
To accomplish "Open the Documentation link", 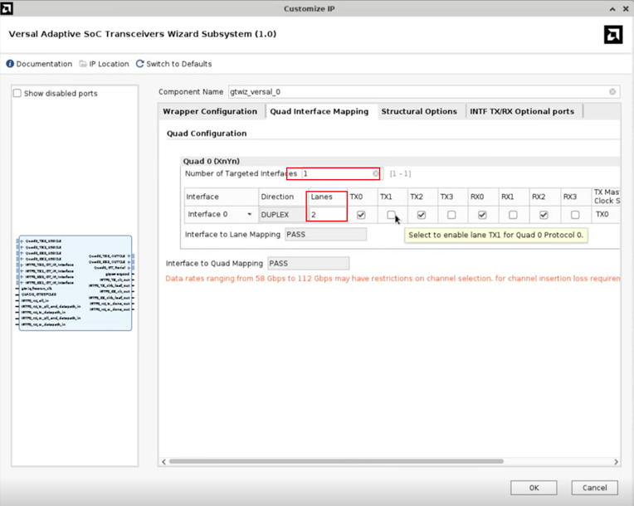I will click(44, 64).
